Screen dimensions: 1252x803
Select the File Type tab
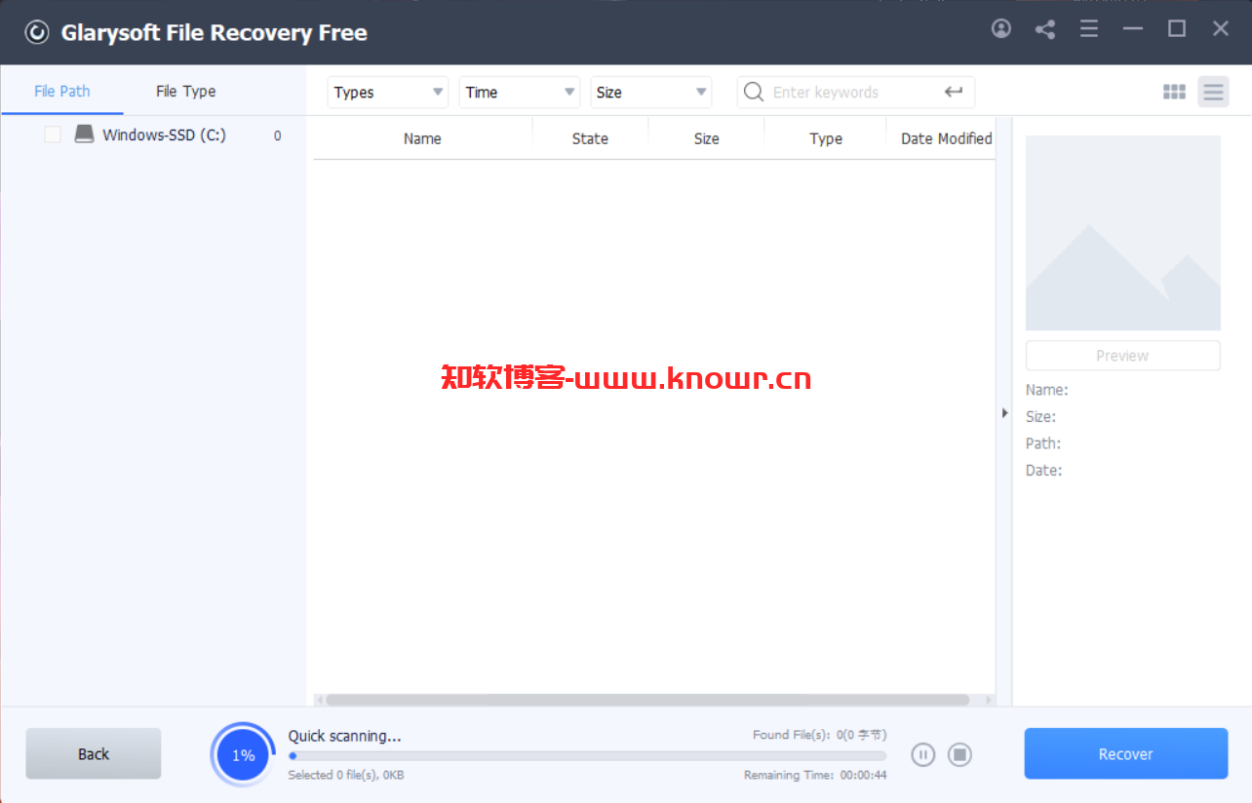pyautogui.click(x=185, y=91)
